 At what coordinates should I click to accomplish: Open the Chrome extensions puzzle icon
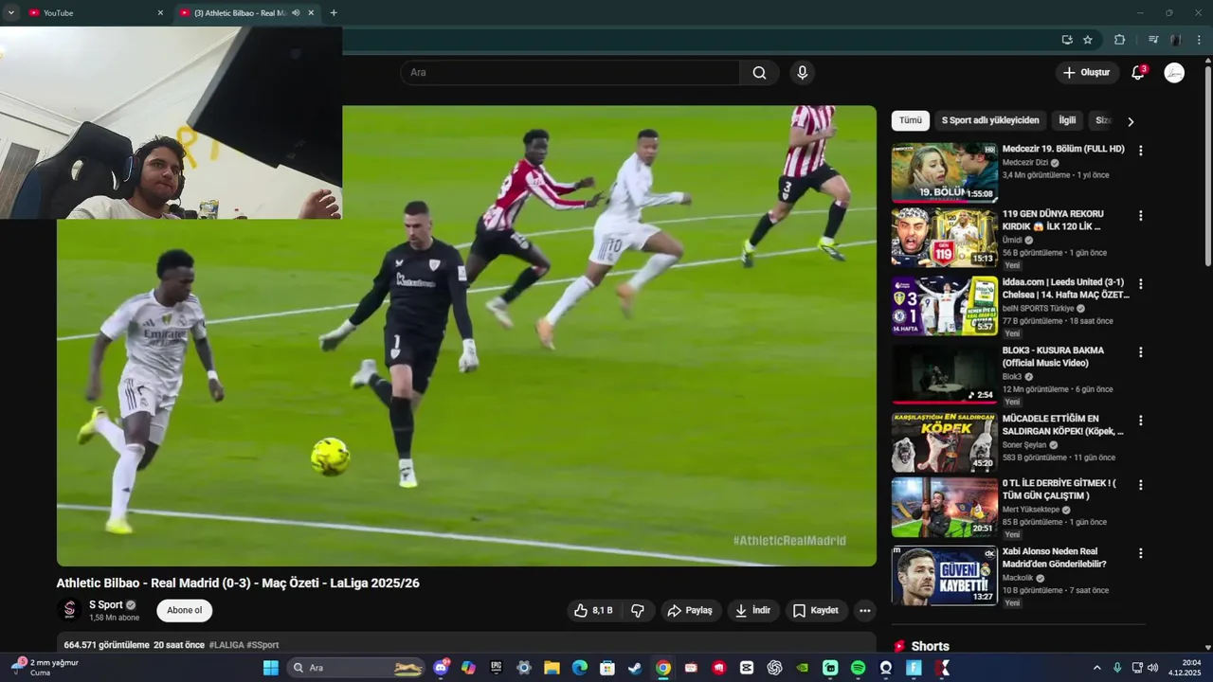1119,40
